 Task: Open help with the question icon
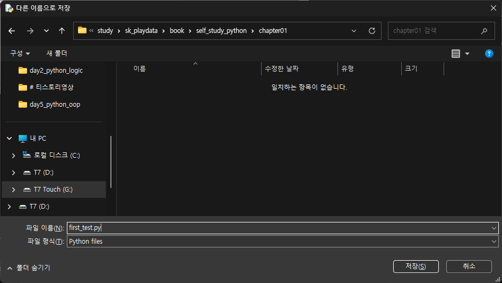tap(489, 54)
